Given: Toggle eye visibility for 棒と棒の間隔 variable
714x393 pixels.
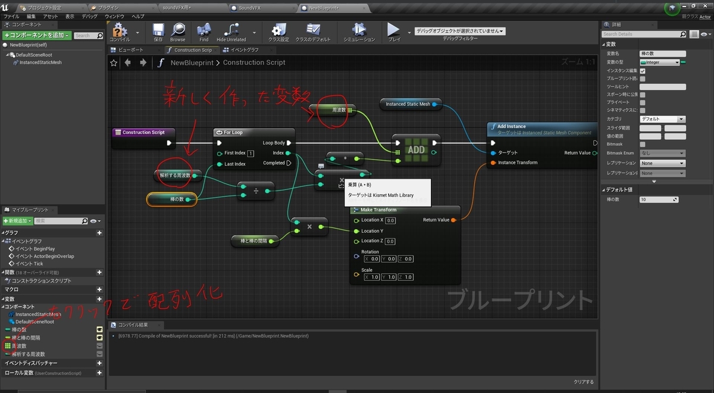Looking at the screenshot, I should pyautogui.click(x=100, y=338).
